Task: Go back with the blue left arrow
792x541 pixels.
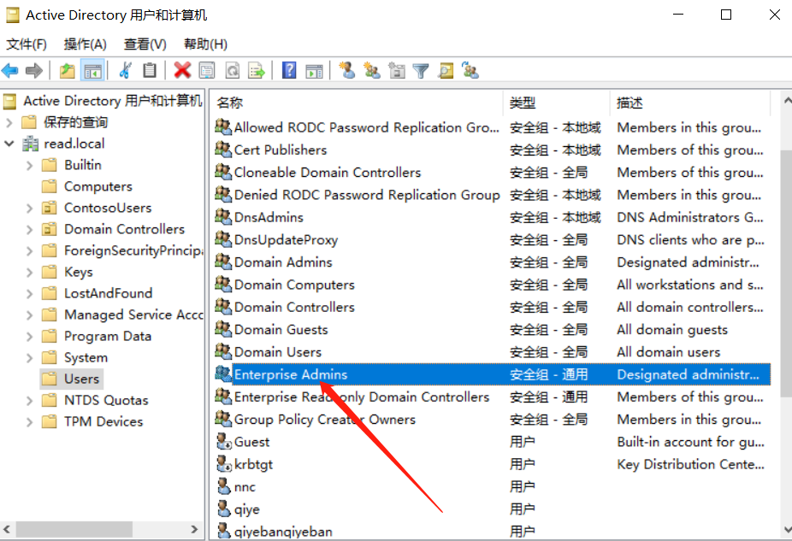Action: tap(10, 71)
